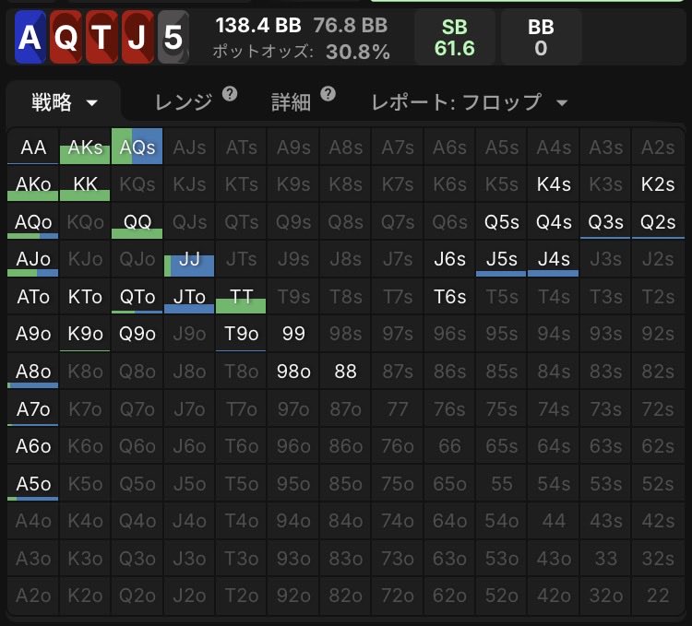Select the 99 hand cell
Image resolution: width=692 pixels, height=626 pixels.
[x=293, y=333]
